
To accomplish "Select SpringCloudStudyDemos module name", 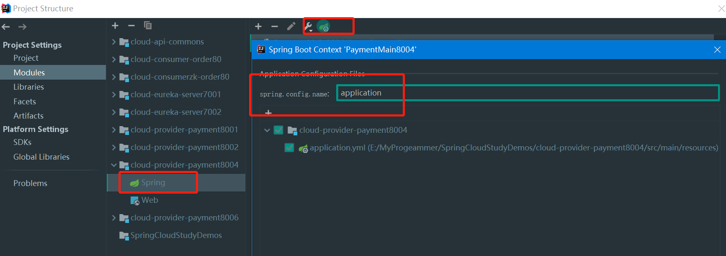I will click(x=176, y=235).
